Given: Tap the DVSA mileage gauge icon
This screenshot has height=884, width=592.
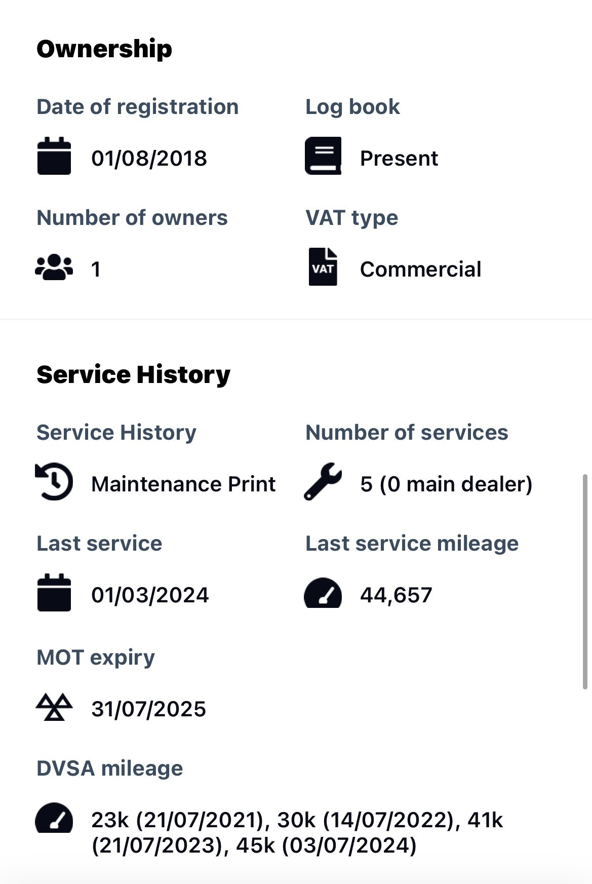Looking at the screenshot, I should click(54, 818).
